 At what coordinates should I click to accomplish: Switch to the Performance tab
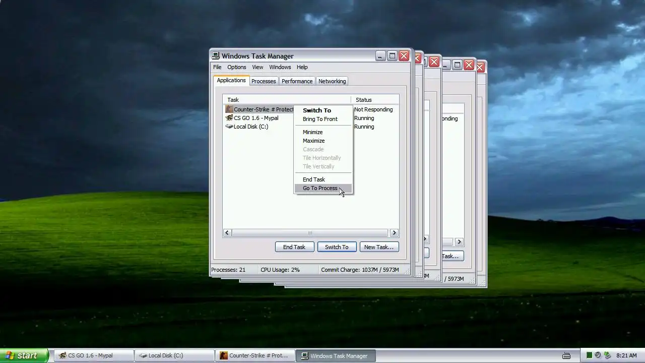[x=297, y=81]
